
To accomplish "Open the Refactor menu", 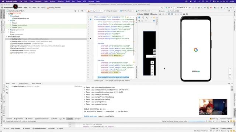I will 60,1.
